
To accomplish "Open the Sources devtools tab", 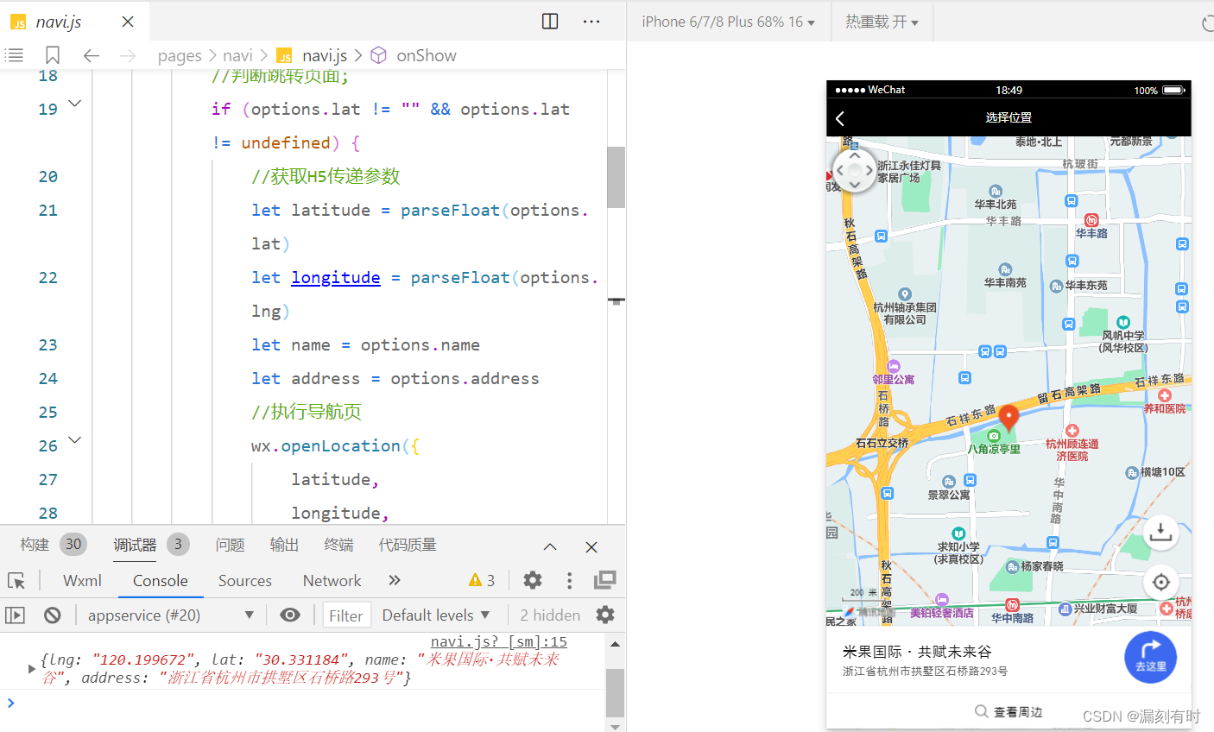I will click(245, 581).
